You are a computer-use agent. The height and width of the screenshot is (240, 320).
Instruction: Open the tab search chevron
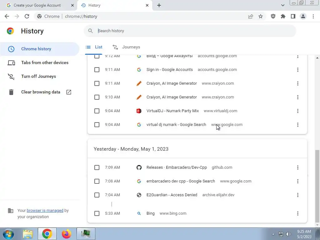282,5
